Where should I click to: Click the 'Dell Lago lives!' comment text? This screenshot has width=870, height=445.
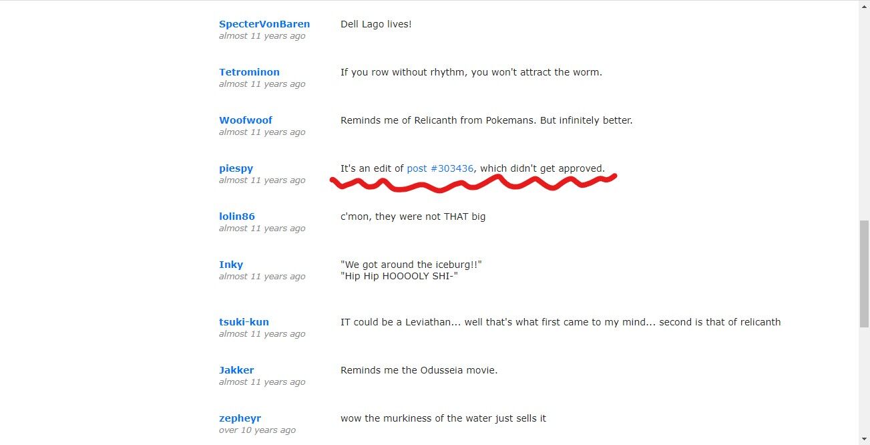point(376,24)
